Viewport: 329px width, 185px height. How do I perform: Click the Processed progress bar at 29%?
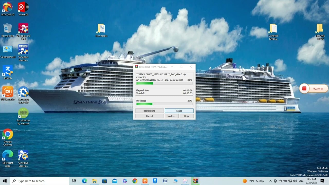pyautogui.click(x=164, y=104)
